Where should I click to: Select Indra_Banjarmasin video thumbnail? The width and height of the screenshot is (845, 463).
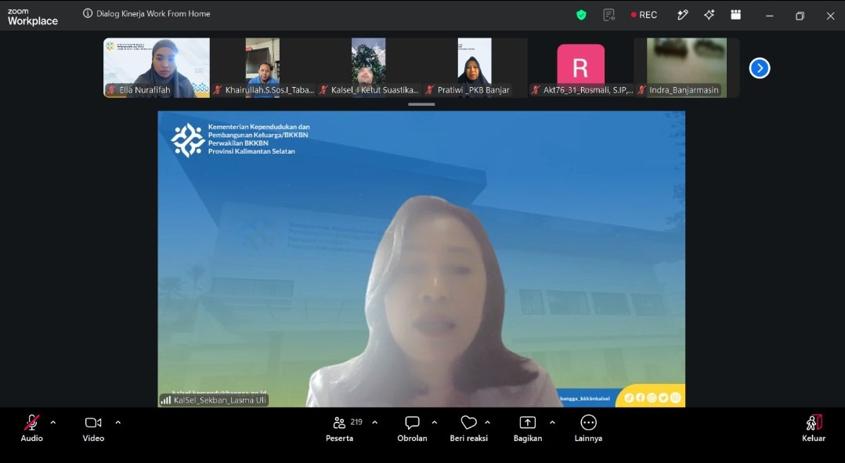coord(687,67)
